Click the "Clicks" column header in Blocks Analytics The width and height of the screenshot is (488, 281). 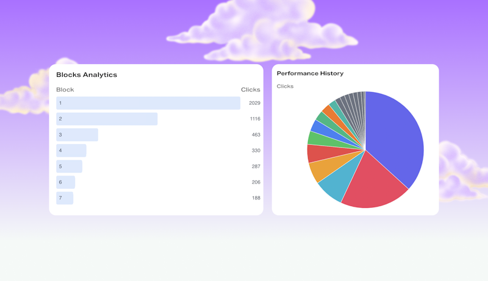tap(251, 90)
